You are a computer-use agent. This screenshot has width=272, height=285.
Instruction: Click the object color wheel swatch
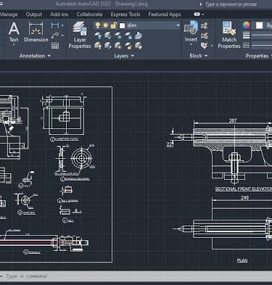tap(246, 25)
